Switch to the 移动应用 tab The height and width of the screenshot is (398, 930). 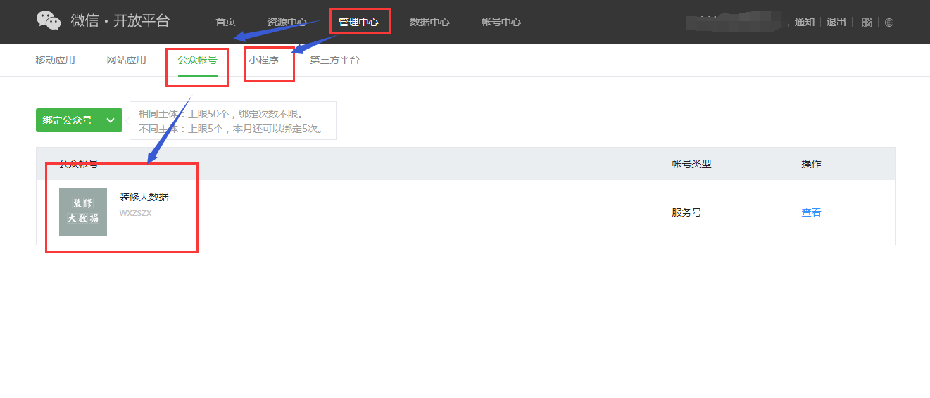point(55,60)
